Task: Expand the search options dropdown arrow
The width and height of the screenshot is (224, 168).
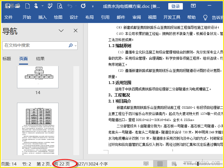Action: 76,46
